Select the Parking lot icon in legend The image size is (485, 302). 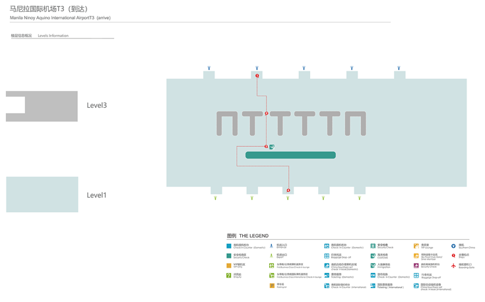point(271,285)
